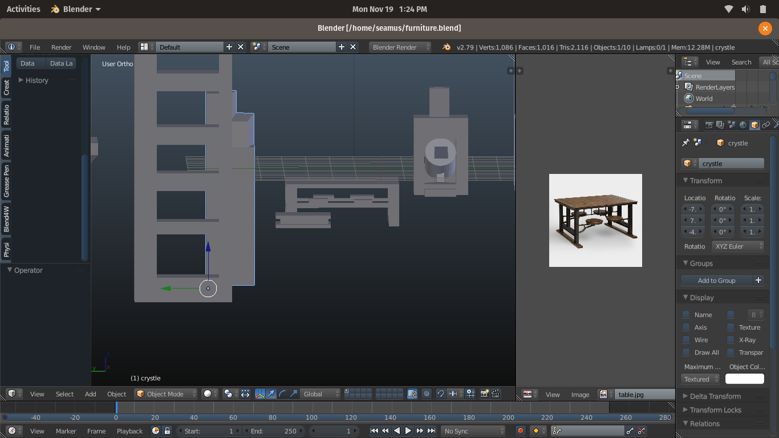The width and height of the screenshot is (779, 438).
Task: Click the Add to Group button
Action: 717,281
